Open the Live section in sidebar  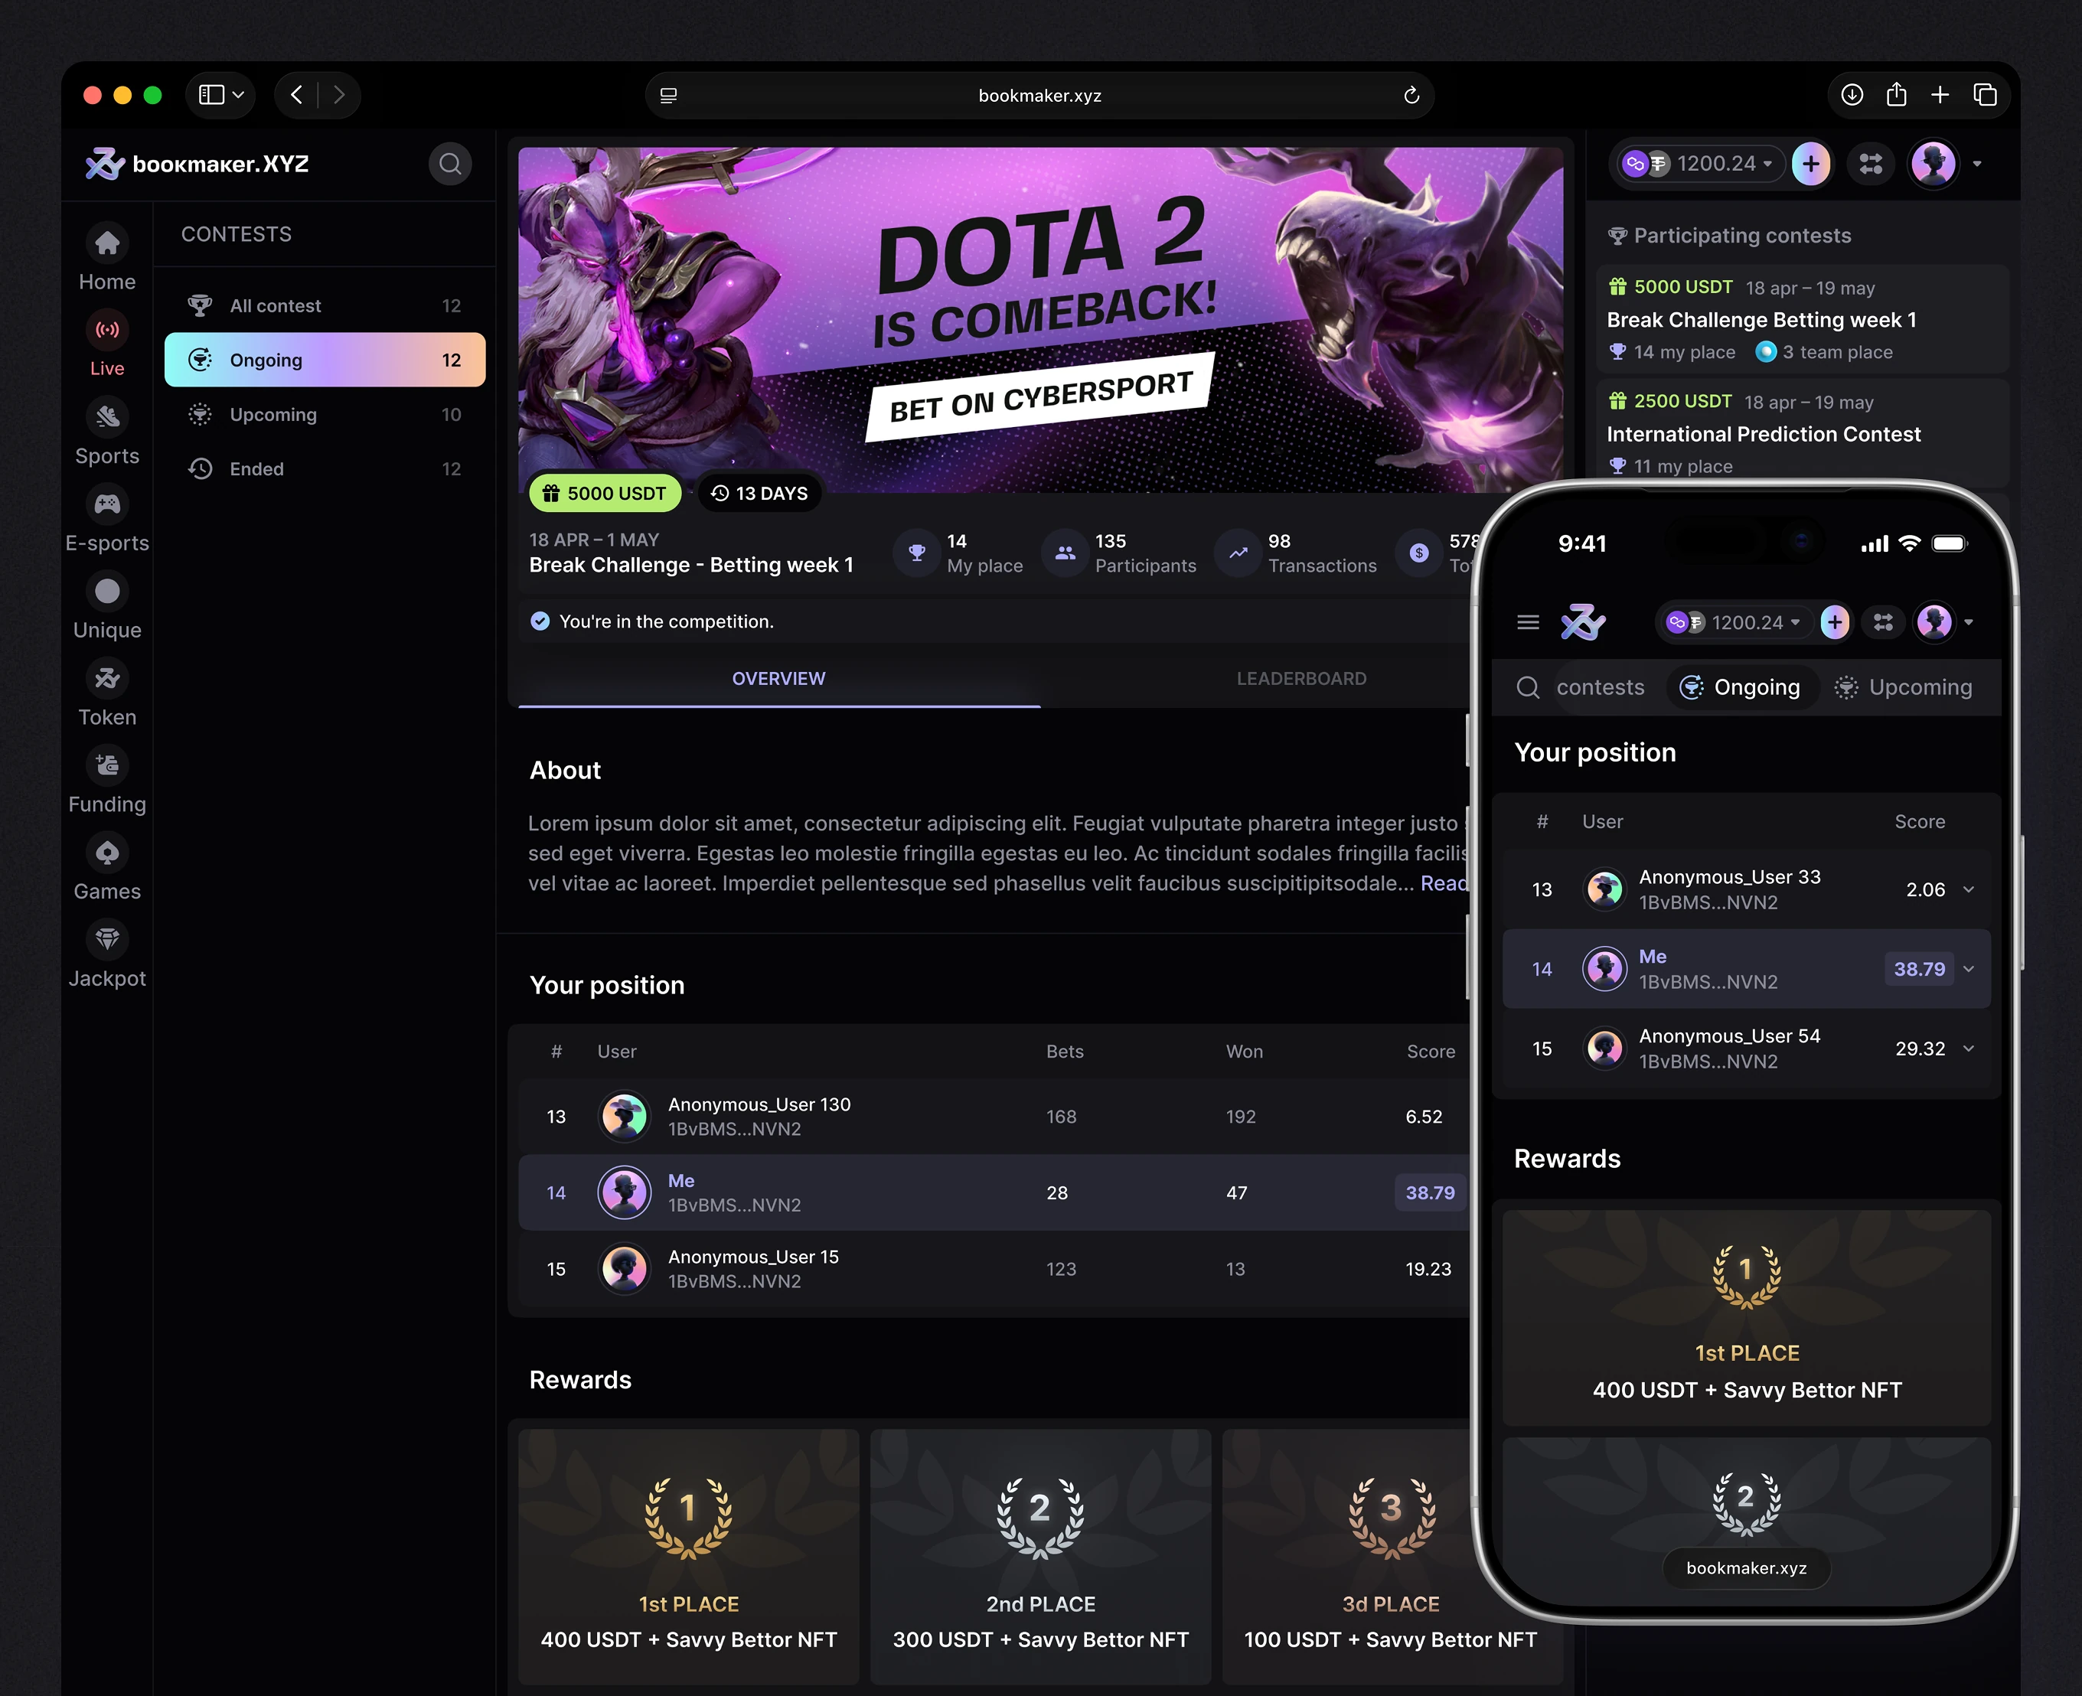point(107,345)
